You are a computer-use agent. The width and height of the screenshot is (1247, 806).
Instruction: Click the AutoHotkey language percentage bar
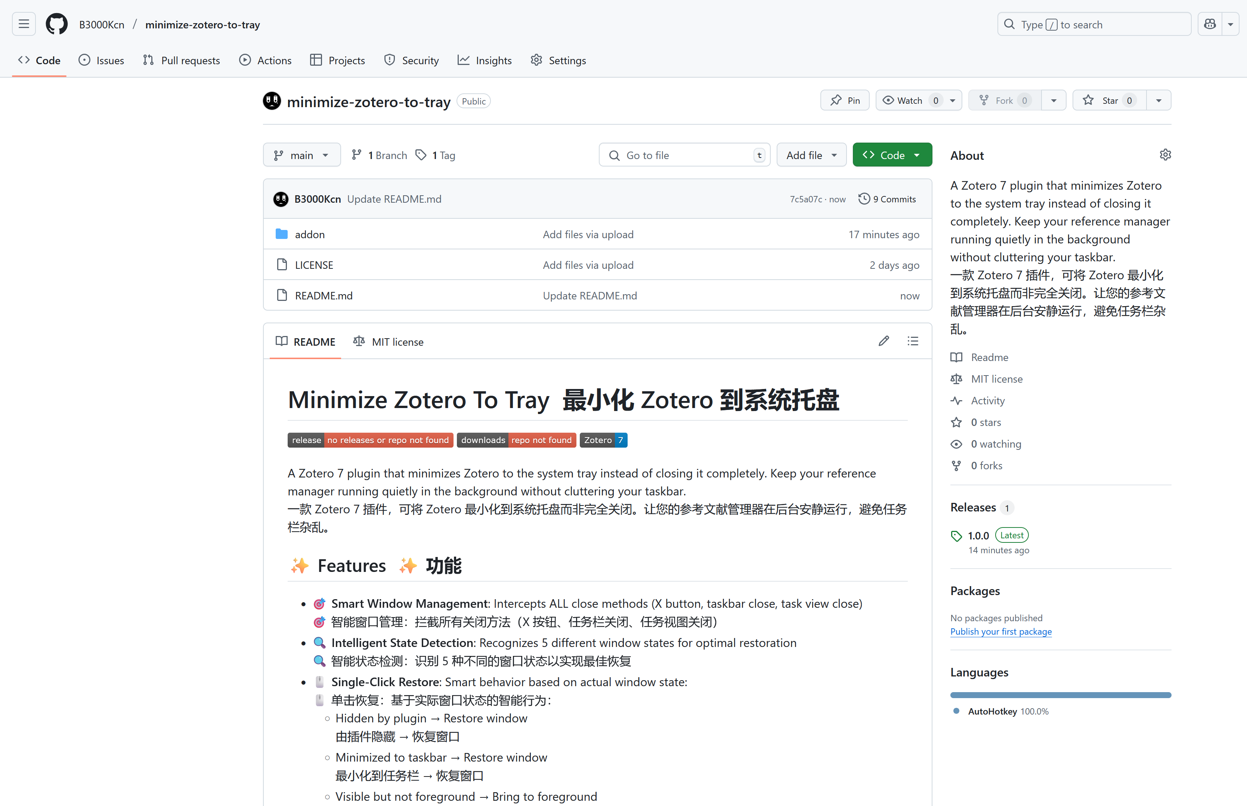click(1061, 694)
